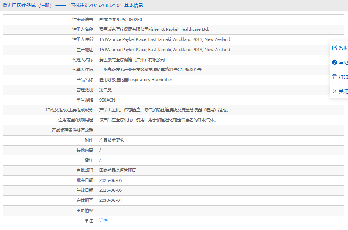Click the expiry date 2030-06-04

click(x=111, y=200)
